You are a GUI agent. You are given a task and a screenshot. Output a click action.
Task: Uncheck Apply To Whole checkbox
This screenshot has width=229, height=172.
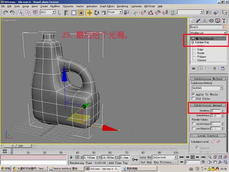point(193,94)
